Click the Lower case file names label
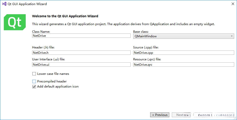The height and width of the screenshot is (120, 237). coord(53,74)
